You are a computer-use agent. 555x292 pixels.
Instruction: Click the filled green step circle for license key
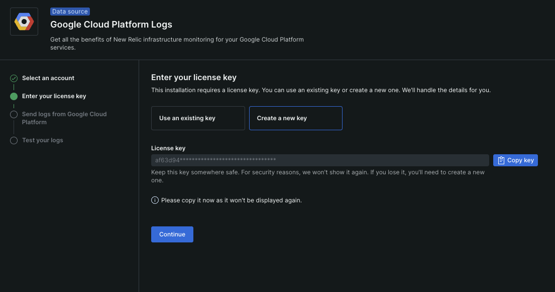(x=14, y=96)
